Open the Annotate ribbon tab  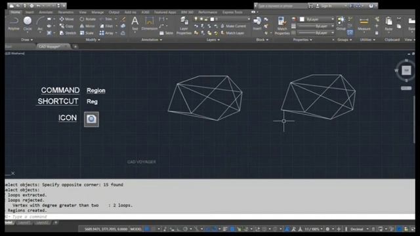point(46,12)
